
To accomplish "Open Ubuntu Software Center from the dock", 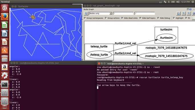I will [x=5, y=50].
